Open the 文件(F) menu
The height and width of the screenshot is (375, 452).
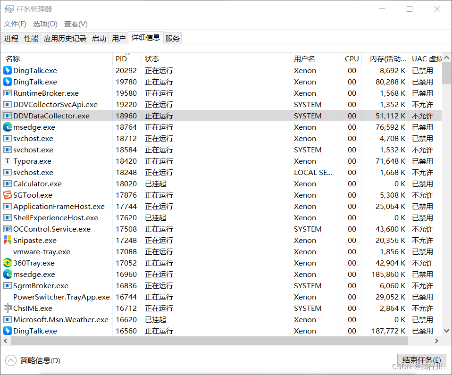(15, 24)
